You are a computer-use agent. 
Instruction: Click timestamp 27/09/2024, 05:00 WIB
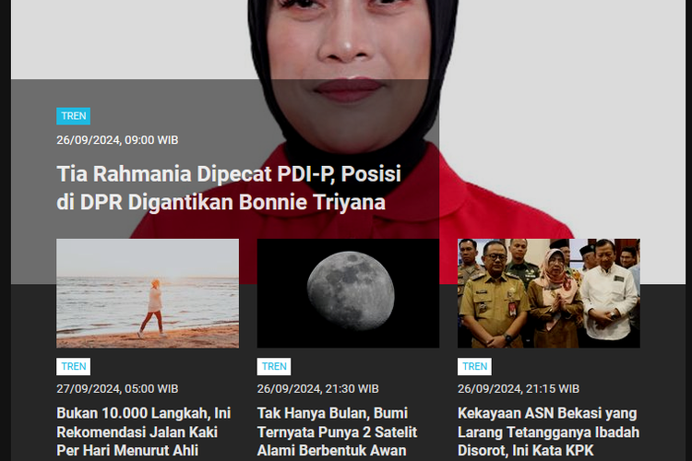tap(117, 389)
